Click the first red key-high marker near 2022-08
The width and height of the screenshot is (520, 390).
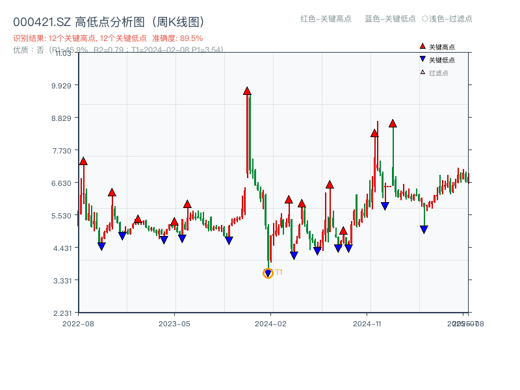coord(83,160)
